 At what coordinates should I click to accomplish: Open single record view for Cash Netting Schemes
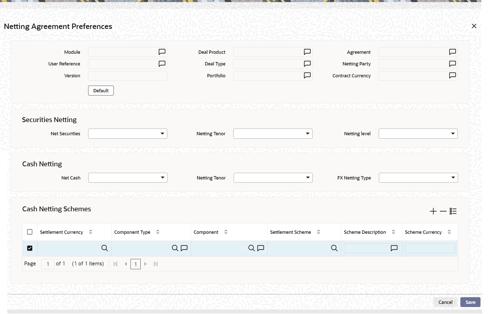click(x=453, y=211)
